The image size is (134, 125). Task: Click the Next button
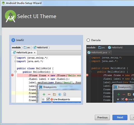pyautogui.click(x=120, y=117)
